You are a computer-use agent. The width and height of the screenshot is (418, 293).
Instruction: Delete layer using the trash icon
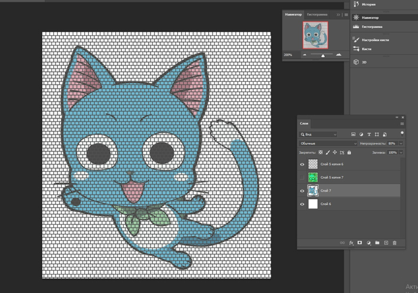coord(395,242)
